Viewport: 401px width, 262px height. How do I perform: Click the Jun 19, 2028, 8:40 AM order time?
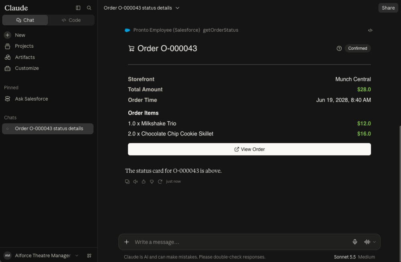344,100
